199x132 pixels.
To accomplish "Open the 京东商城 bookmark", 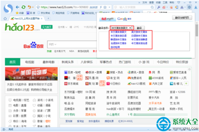I will [x=44, y=13].
